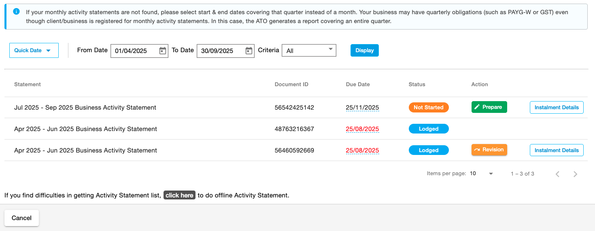Expand the Quick Date dropdown
Screen dimensions: 595x231
(x=34, y=51)
